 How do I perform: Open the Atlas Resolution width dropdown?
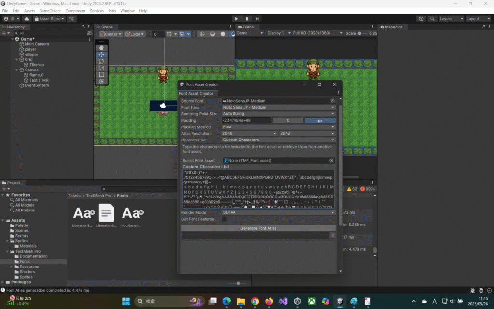click(x=249, y=133)
